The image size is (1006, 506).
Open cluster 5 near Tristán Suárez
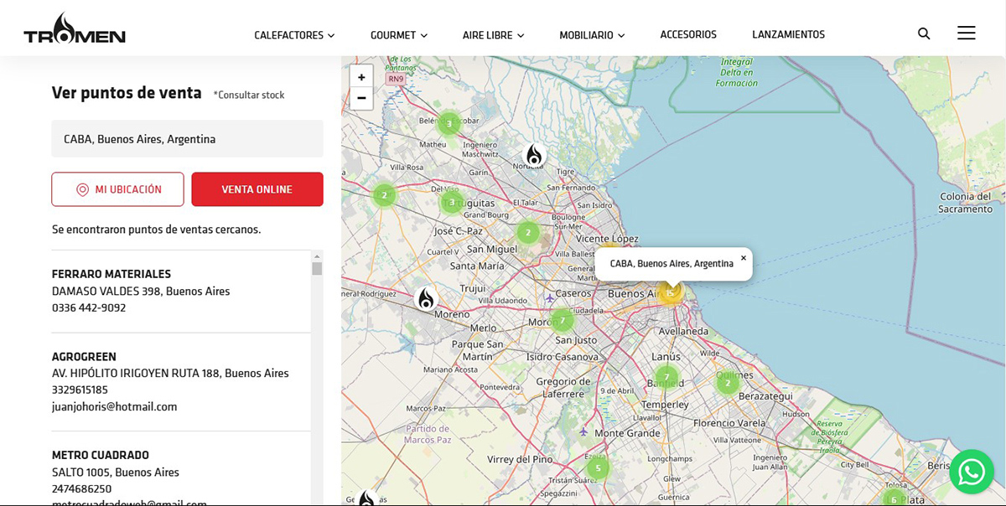tap(598, 467)
